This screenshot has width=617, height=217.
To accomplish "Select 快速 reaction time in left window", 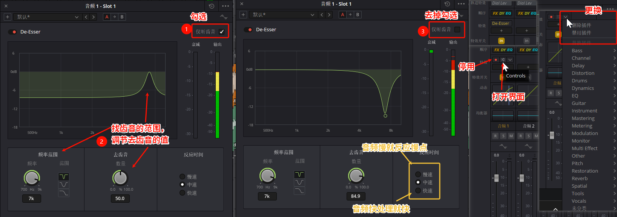I will coord(182,193).
